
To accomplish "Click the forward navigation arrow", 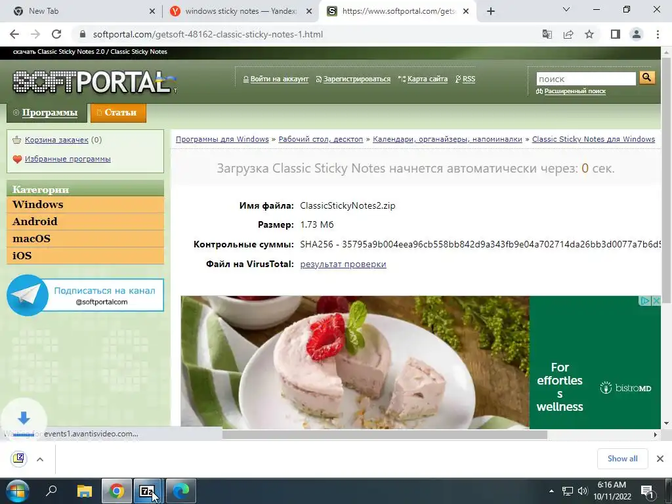I will point(35,34).
